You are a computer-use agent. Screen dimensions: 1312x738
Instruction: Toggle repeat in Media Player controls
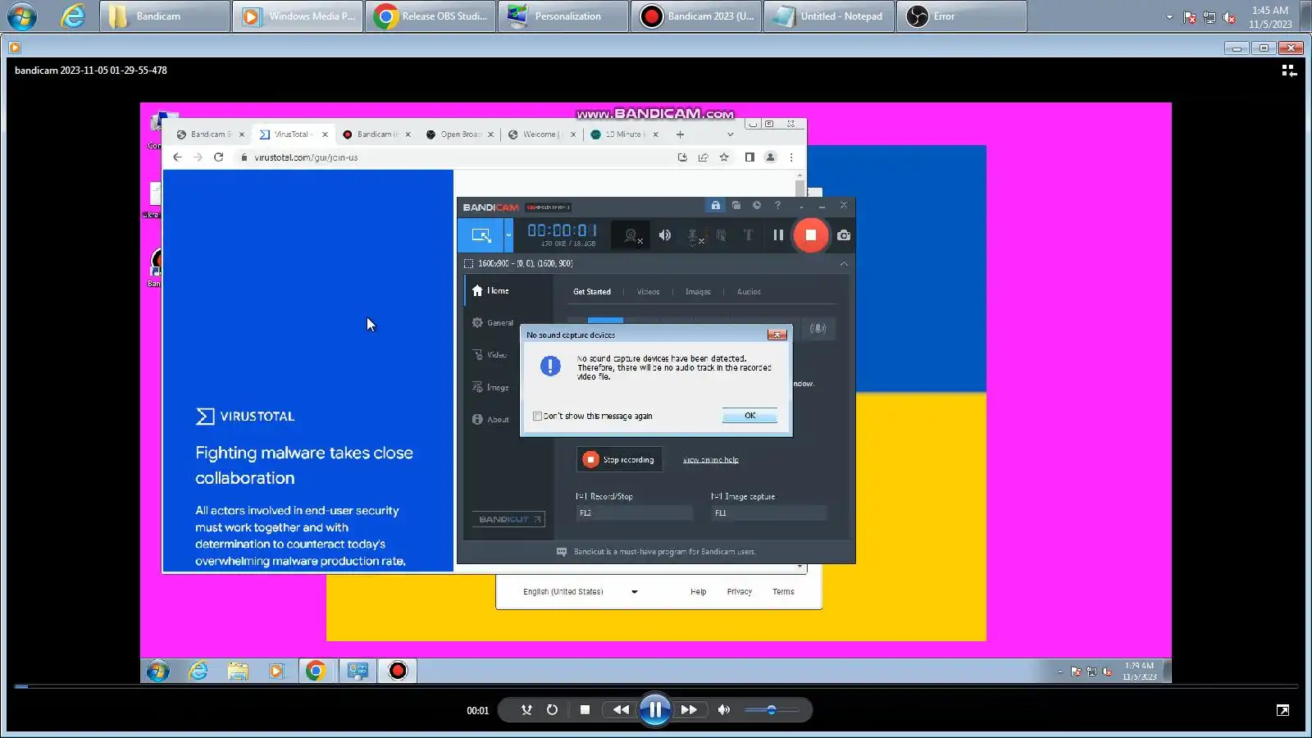pos(552,710)
